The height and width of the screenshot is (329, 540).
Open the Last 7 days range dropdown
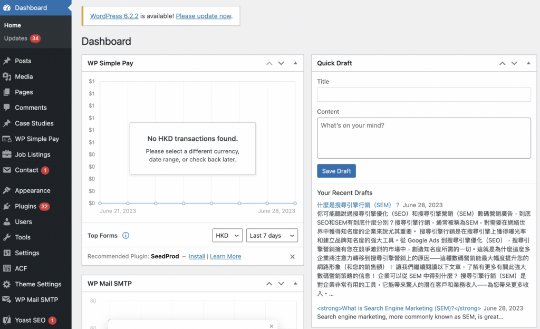click(272, 236)
